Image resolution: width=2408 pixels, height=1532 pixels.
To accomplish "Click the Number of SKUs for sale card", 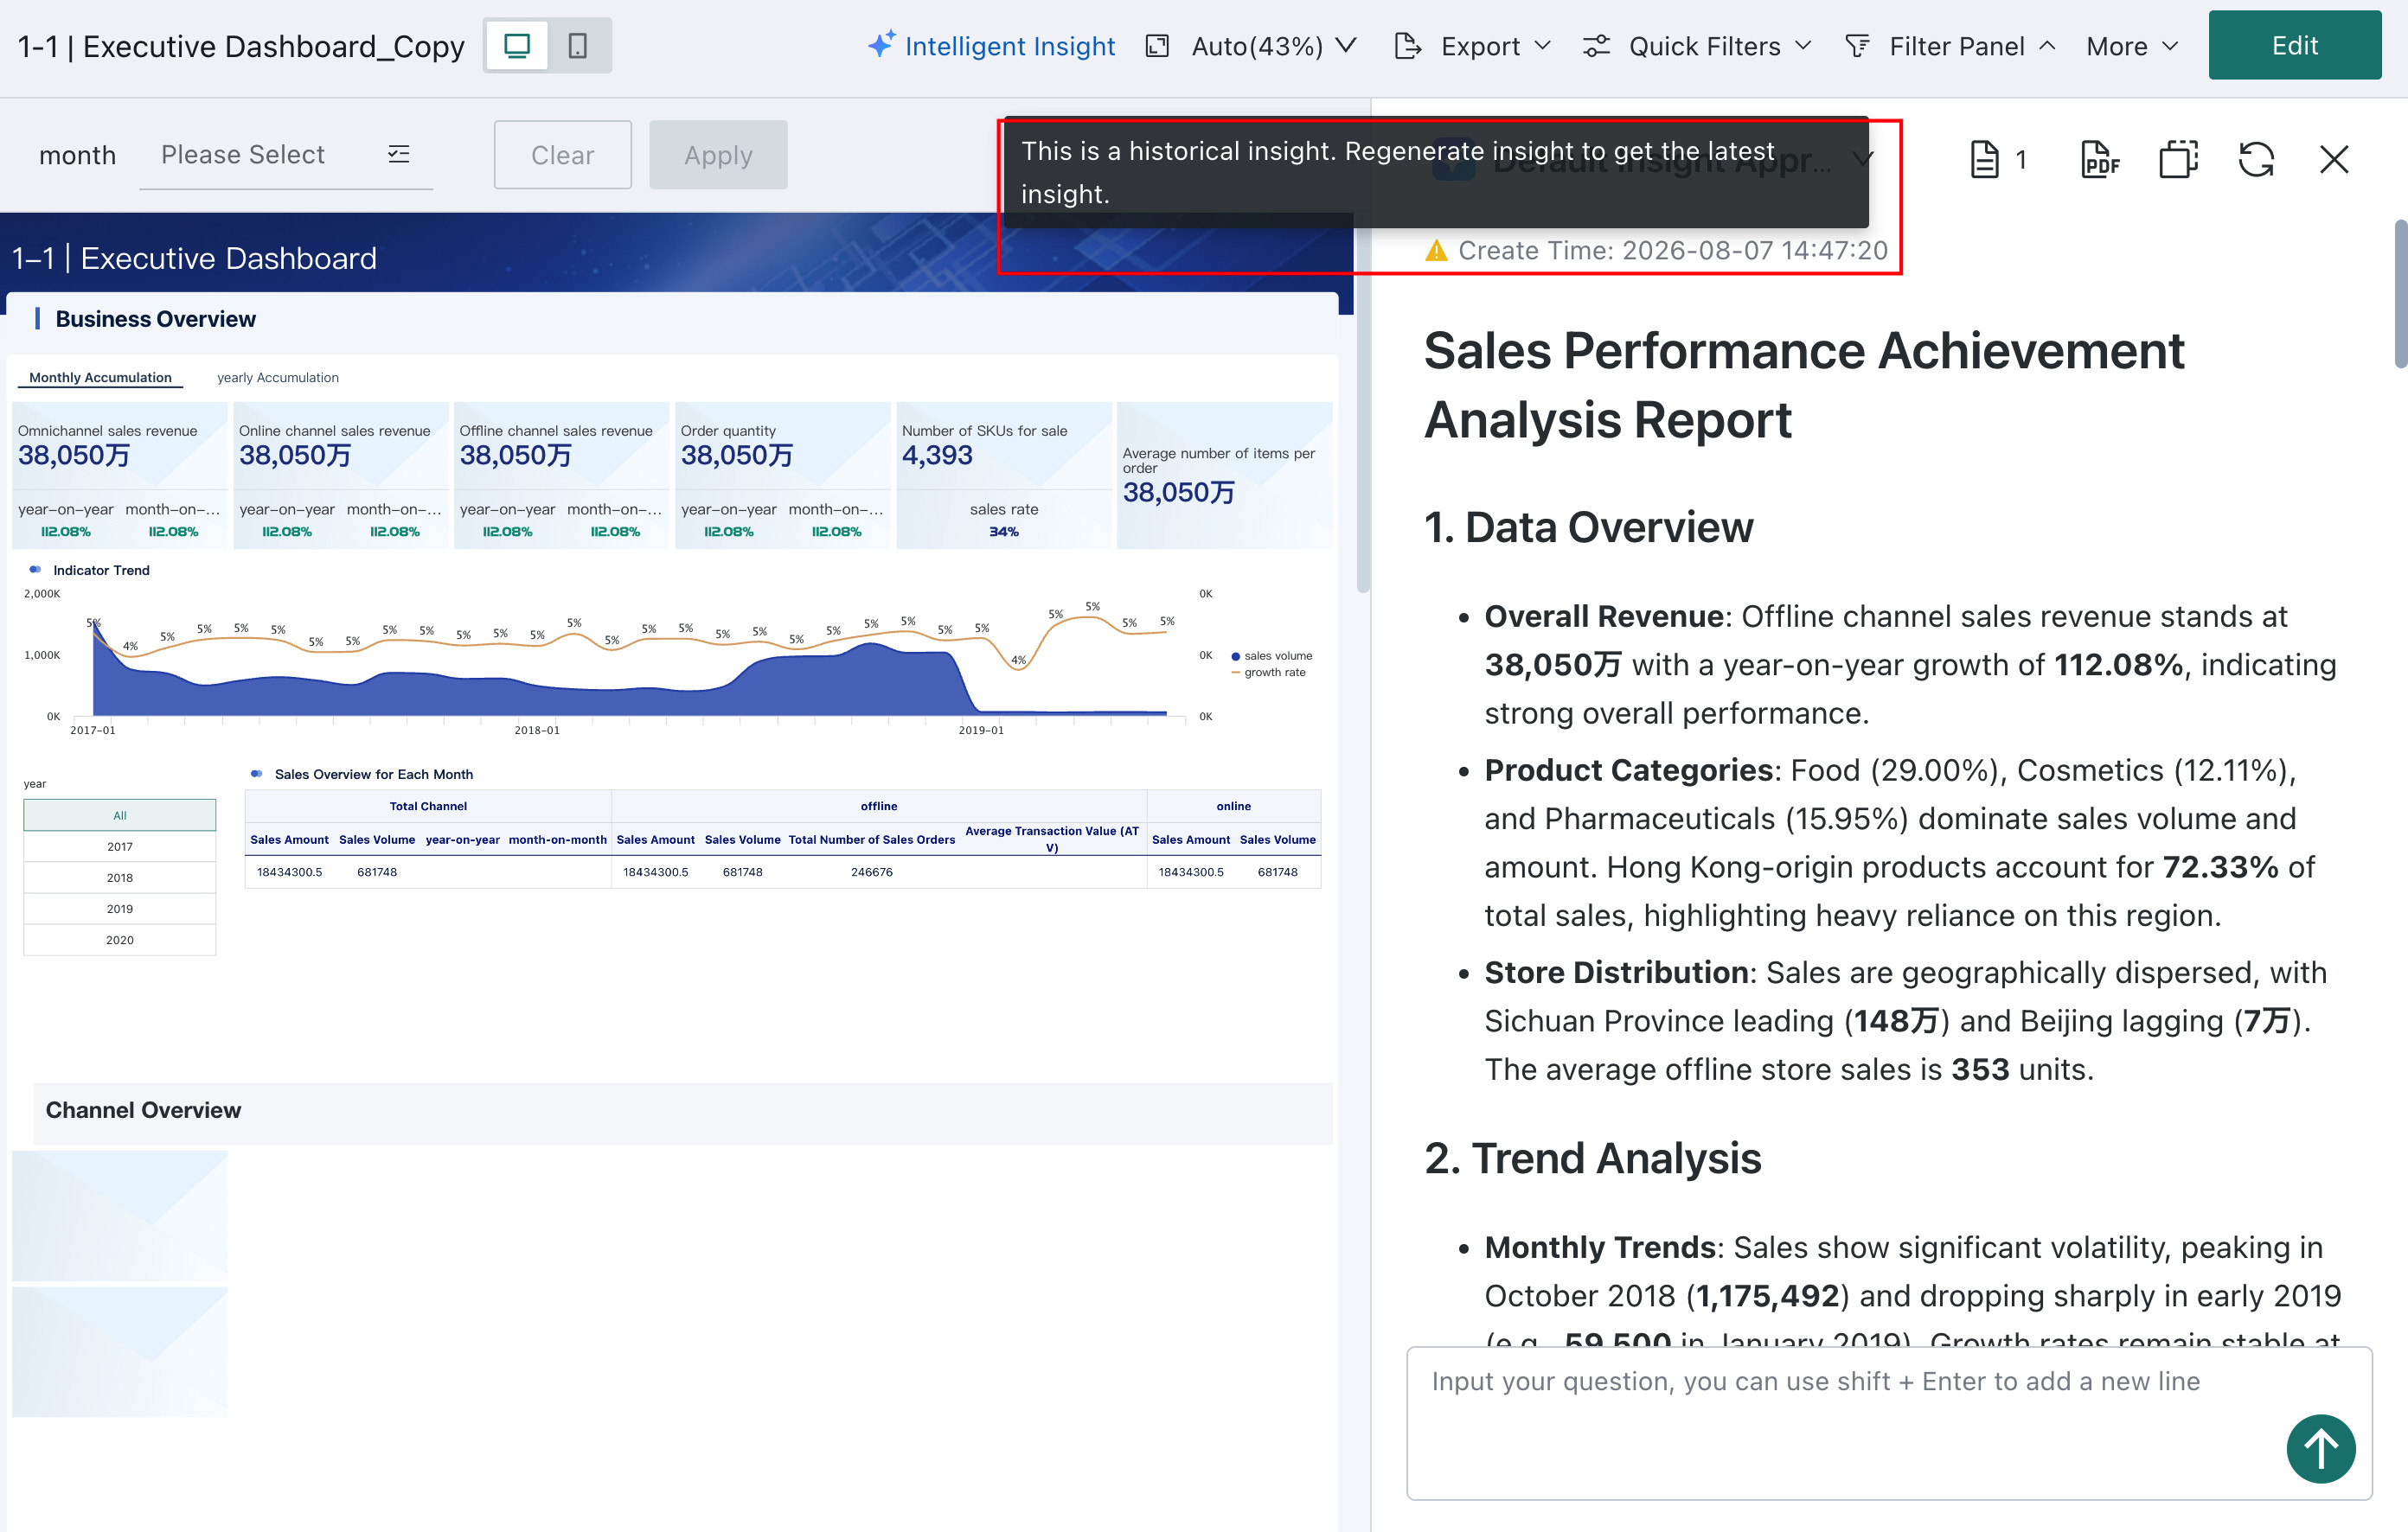I will pyautogui.click(x=1004, y=476).
